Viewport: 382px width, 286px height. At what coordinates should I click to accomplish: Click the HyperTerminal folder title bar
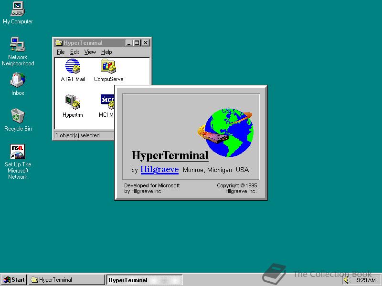[x=102, y=43]
